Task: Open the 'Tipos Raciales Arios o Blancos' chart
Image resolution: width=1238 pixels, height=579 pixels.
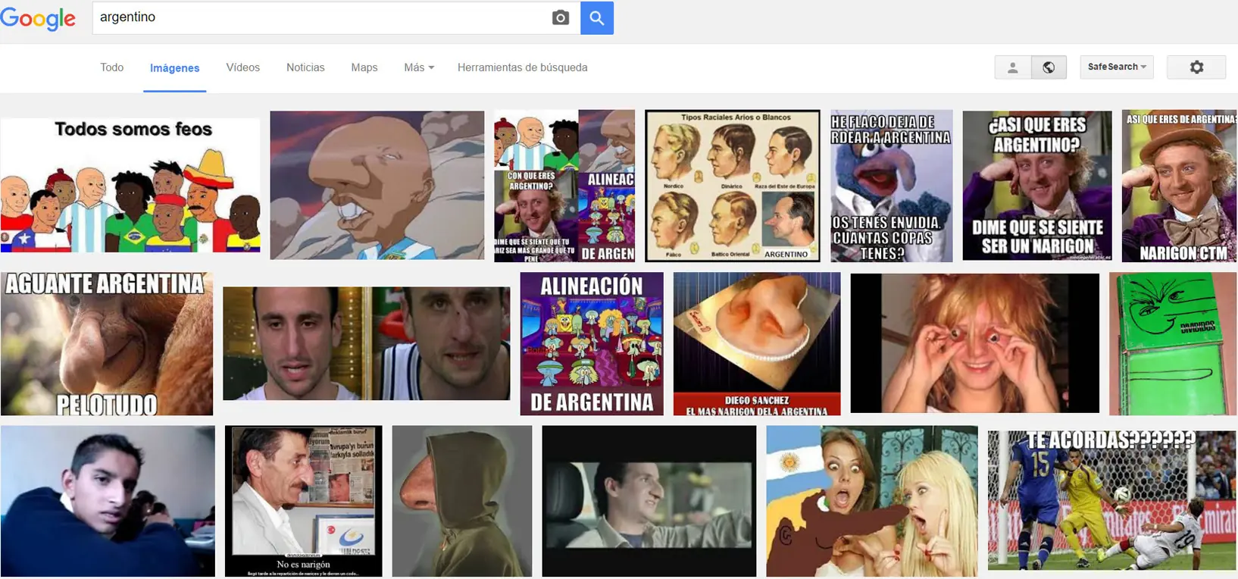Action: pos(733,186)
